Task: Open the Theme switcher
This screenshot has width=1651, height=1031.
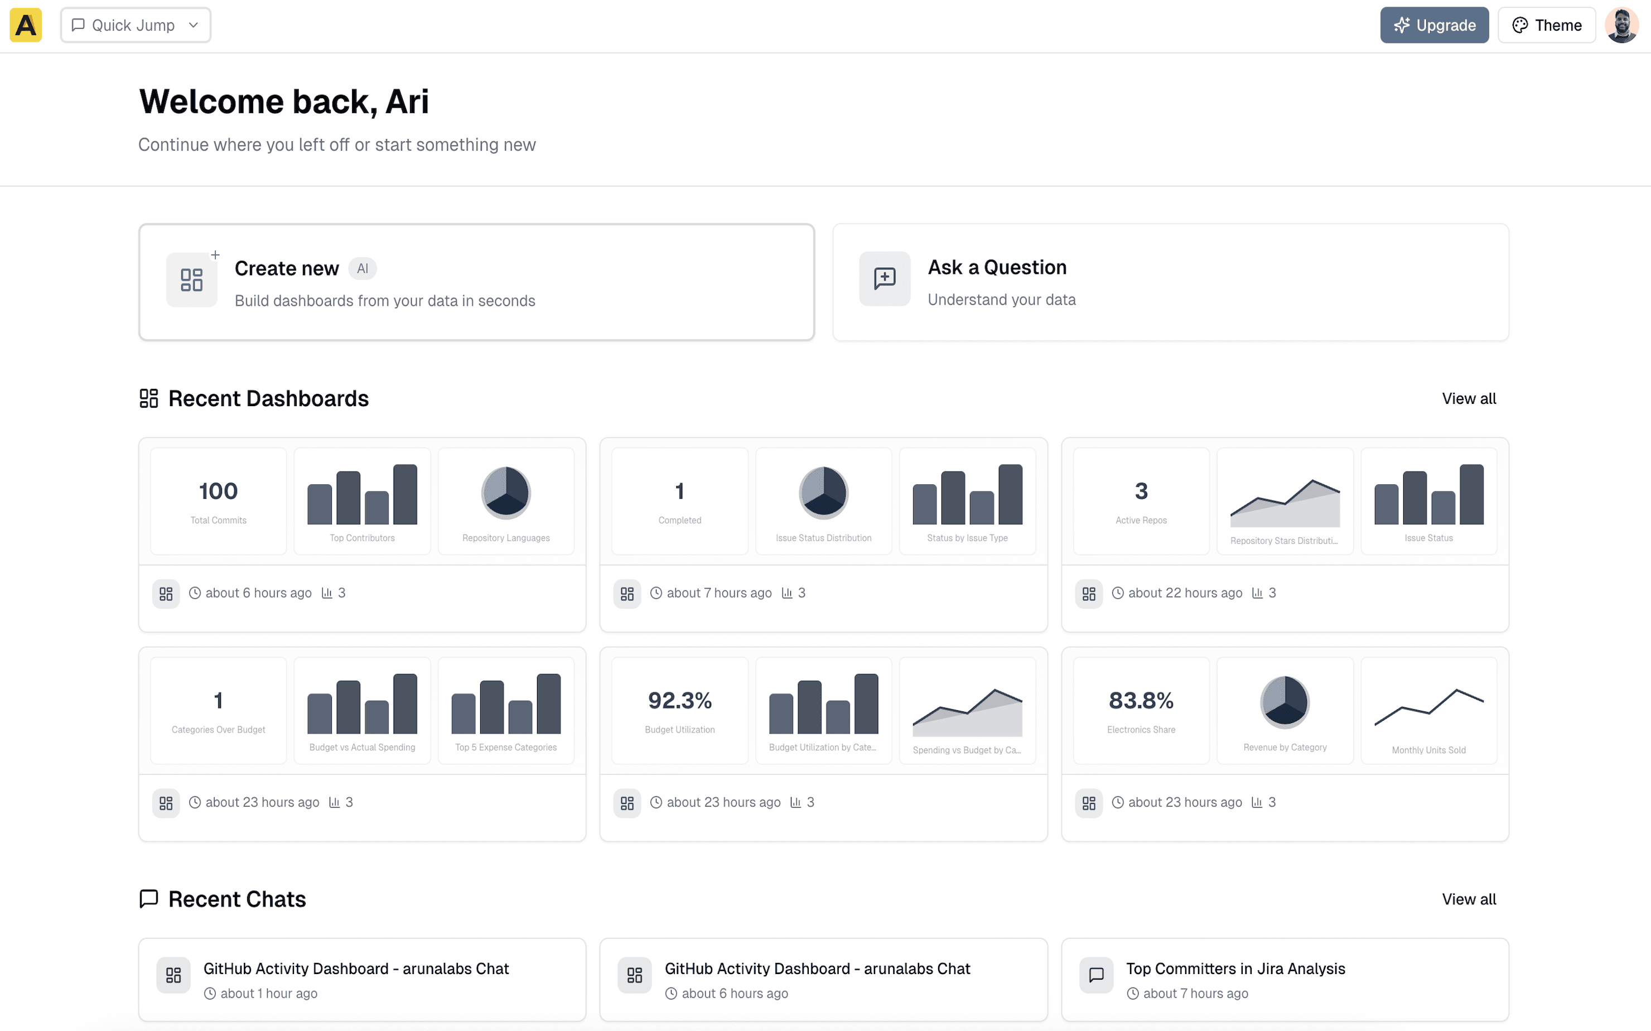Action: [1546, 25]
